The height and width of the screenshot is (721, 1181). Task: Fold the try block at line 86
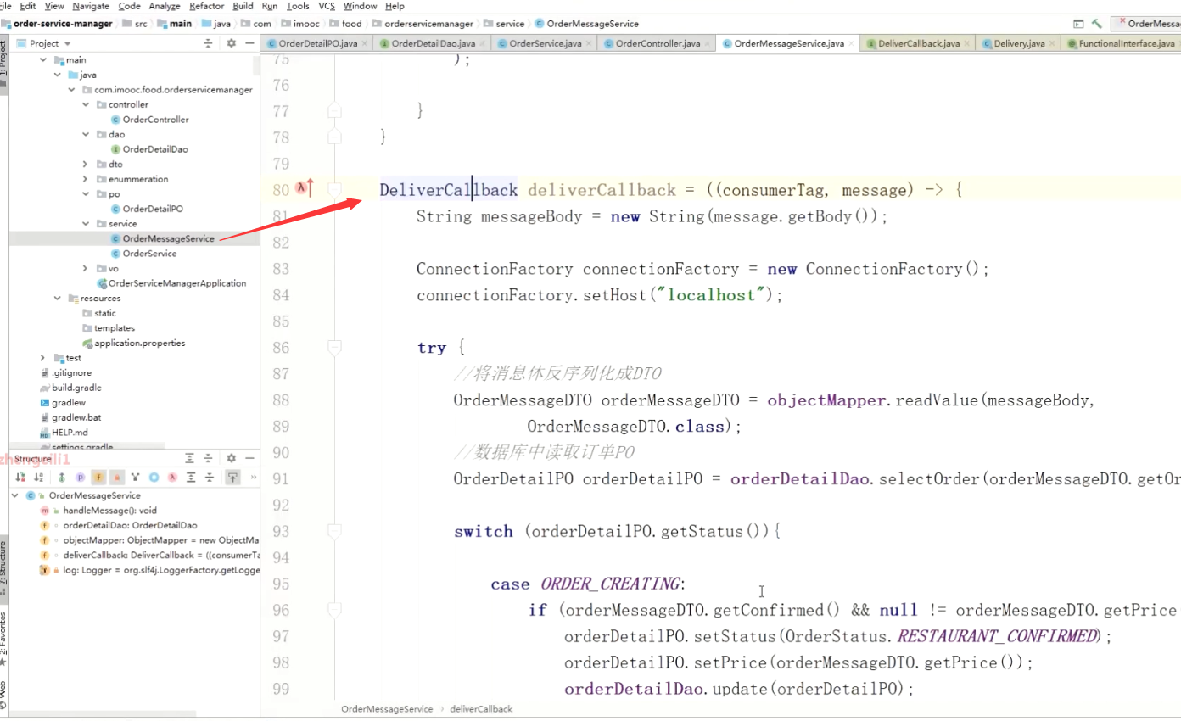(334, 347)
